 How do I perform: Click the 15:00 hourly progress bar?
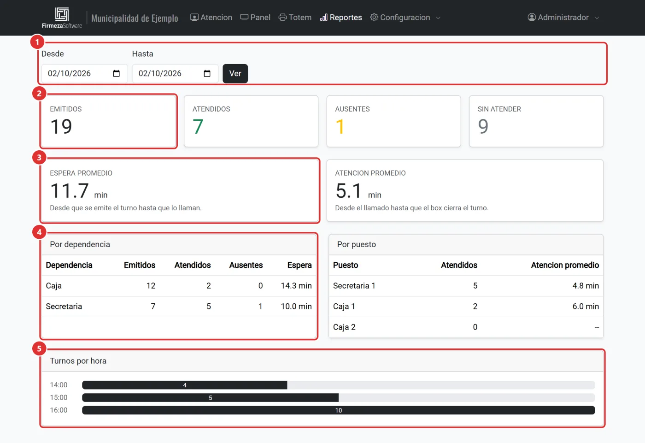339,397
